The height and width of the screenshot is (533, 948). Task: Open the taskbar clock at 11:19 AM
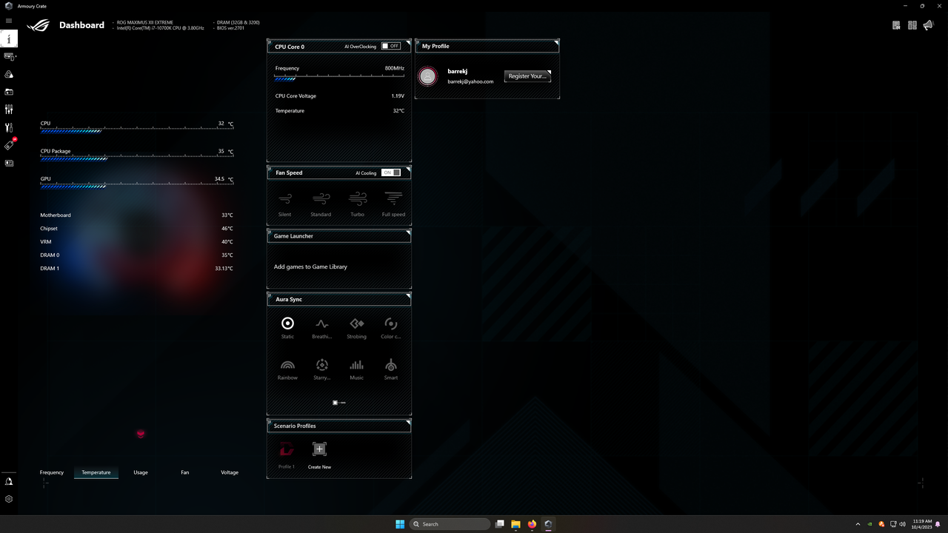pos(922,524)
